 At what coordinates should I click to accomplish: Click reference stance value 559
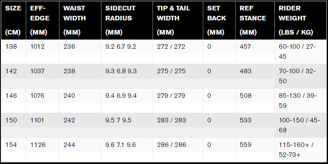coord(245,145)
